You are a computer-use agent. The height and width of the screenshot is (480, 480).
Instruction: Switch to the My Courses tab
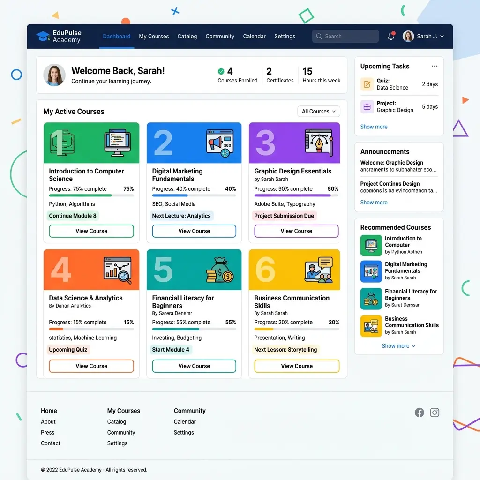[154, 36]
